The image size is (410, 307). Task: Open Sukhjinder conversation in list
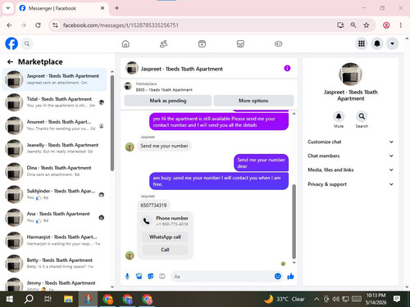[55, 194]
